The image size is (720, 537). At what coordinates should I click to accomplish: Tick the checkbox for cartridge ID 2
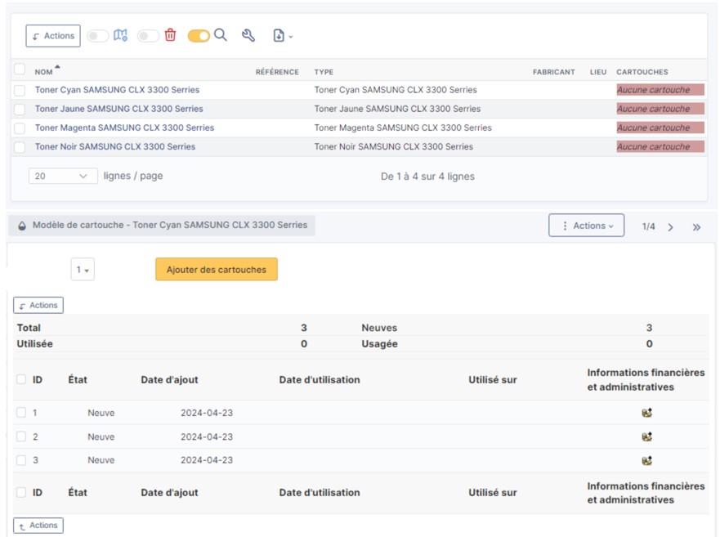tap(21, 436)
